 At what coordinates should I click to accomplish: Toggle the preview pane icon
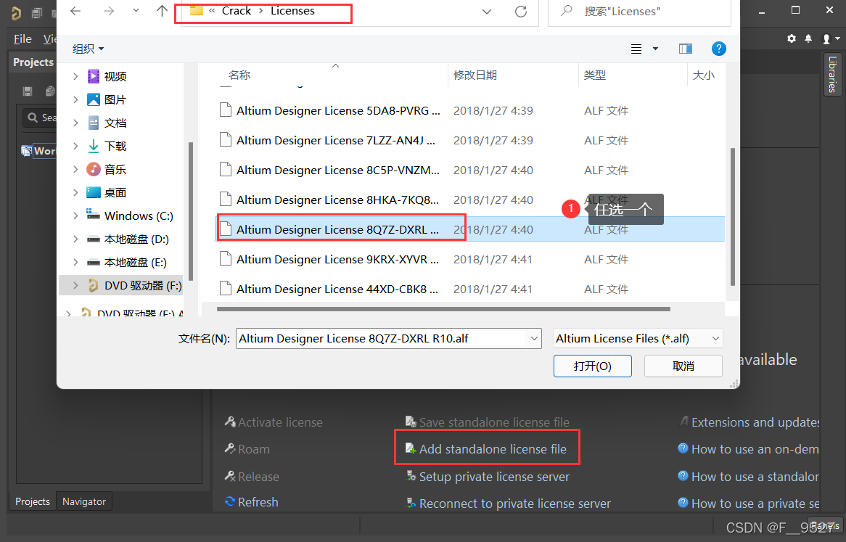point(685,49)
